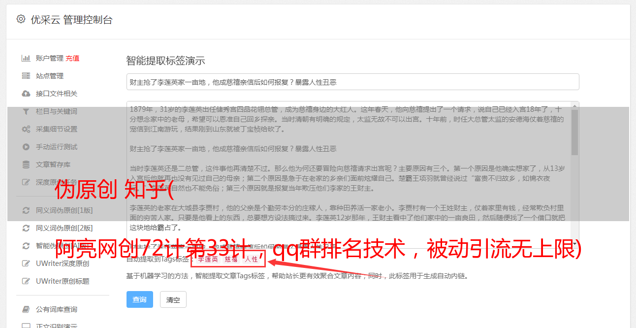Open the 充值 recharge link
Viewport: 636px width, 328px height.
(x=72, y=58)
